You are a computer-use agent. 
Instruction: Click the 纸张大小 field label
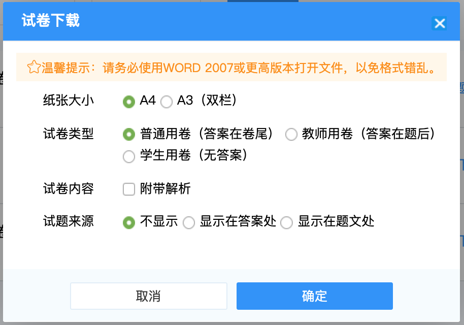pos(69,101)
